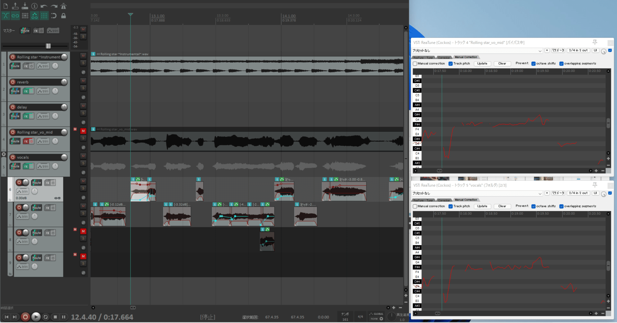Viewport: 617px width, 323px height.
Task: Toggle phase invert on reverb track
Action: pos(83,97)
